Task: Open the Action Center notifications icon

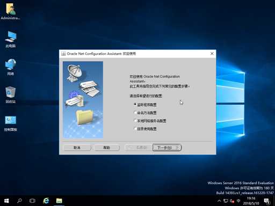Action: 267,201
